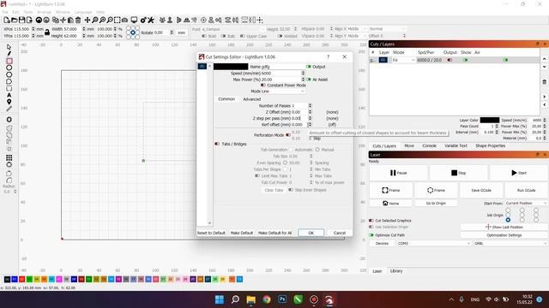This screenshot has width=549, height=308.
Task: Choose the Select arrow tool
Action: point(9,47)
